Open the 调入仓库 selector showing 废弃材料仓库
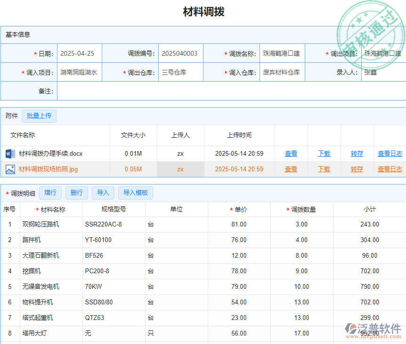The image size is (406, 344). [282, 72]
